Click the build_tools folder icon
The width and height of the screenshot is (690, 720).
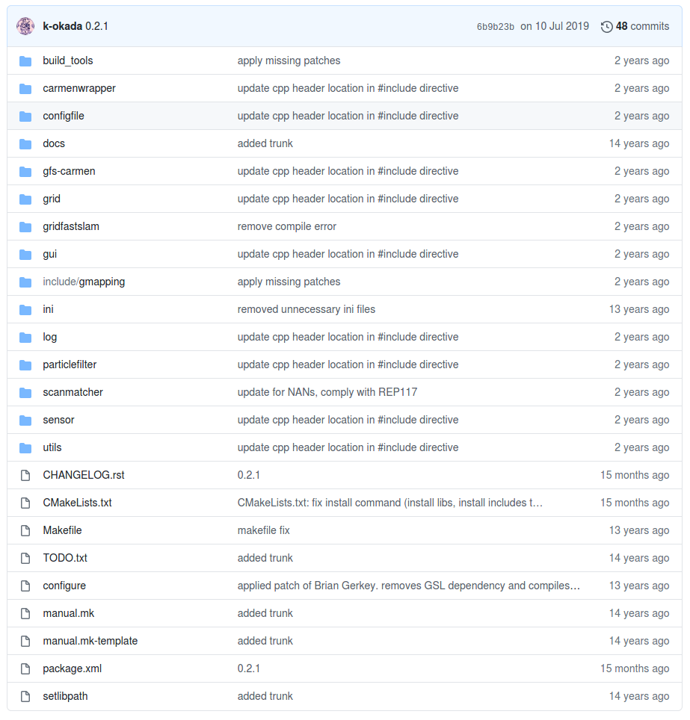pos(25,60)
